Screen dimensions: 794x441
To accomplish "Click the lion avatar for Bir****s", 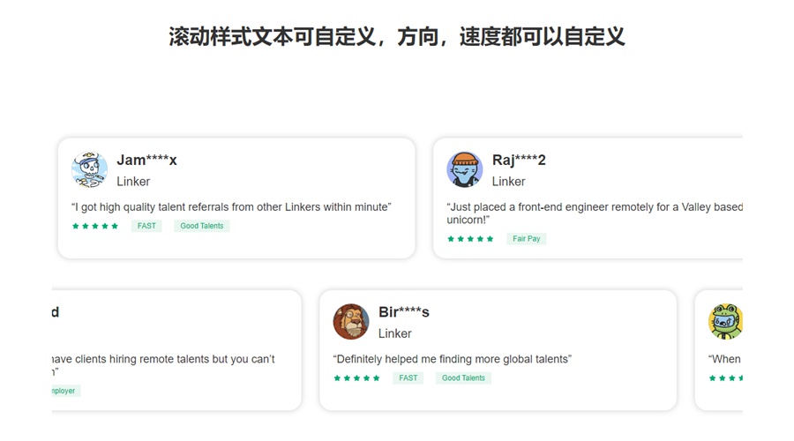I will 351,322.
